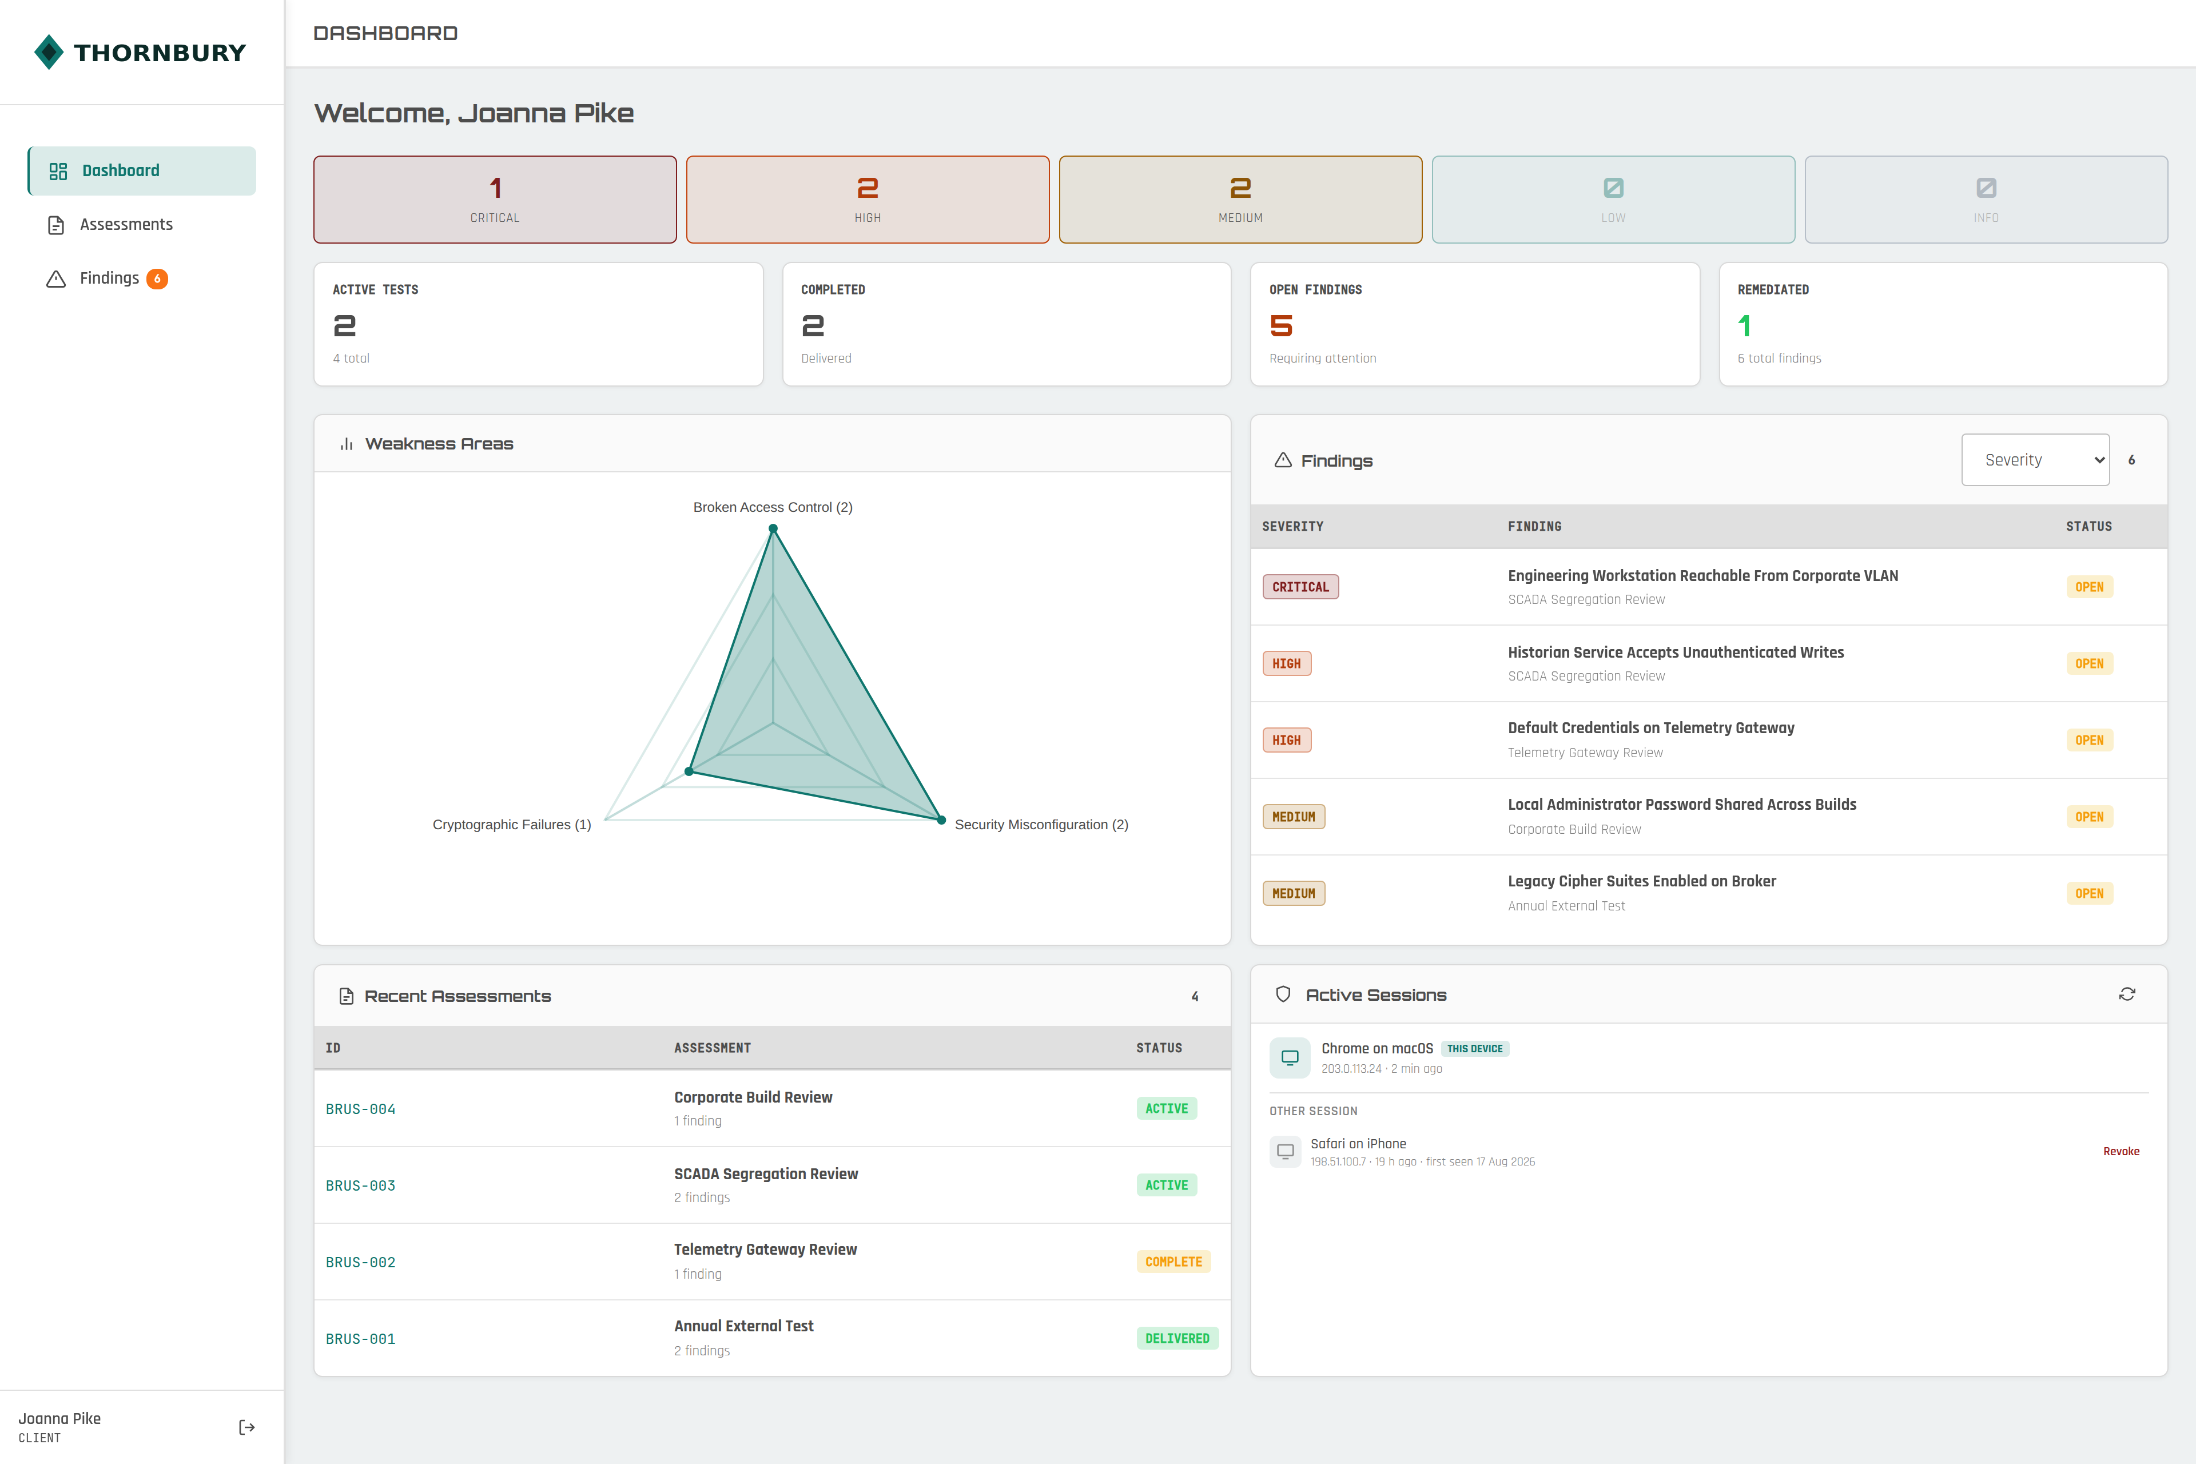Viewport: 2196px width, 1464px height.
Task: Click the shield icon beside Active Sessions
Action: (1283, 994)
